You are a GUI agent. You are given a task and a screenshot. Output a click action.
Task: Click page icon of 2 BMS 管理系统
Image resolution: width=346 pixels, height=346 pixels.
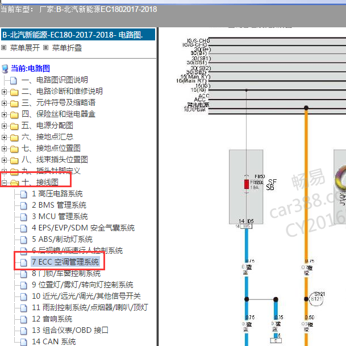[24, 205]
